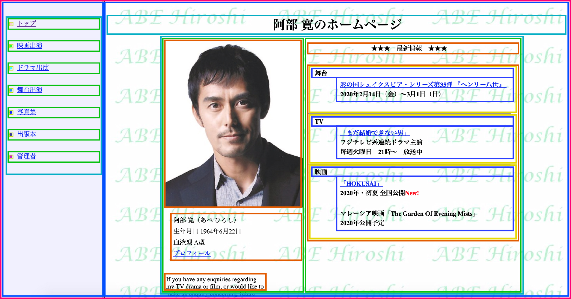The image size is (571, 299).
Task: Click the 阿部寛のホームページ title banner
Action: 337,24
